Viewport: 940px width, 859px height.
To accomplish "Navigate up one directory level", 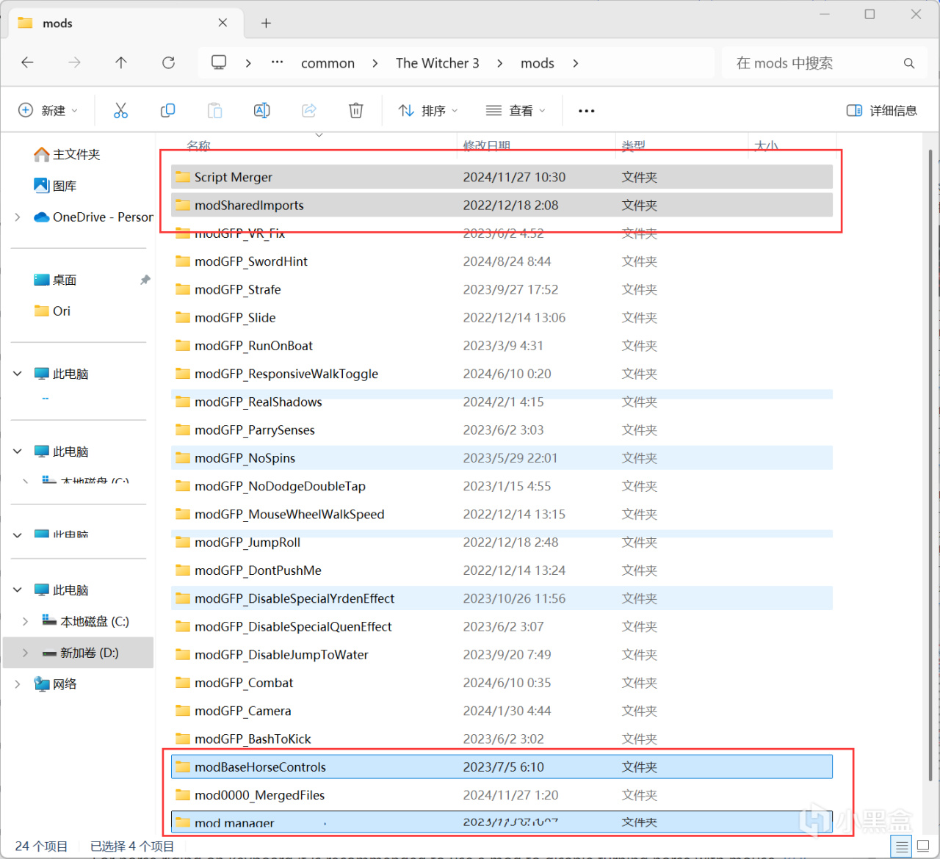I will 121,63.
